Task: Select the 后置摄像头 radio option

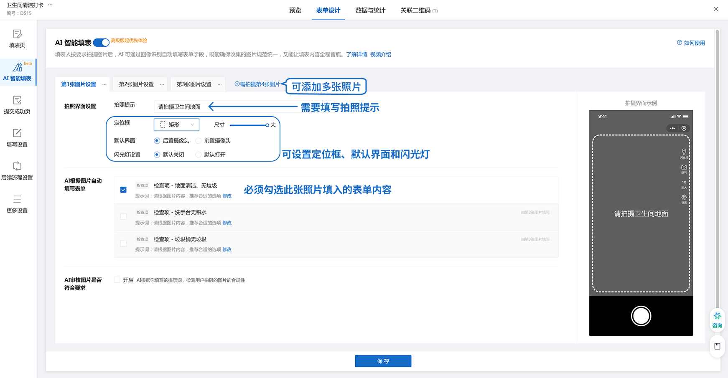Action: click(157, 141)
